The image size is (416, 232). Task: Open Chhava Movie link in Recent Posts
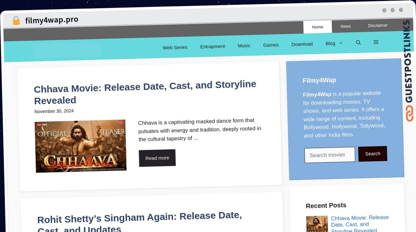point(360,224)
